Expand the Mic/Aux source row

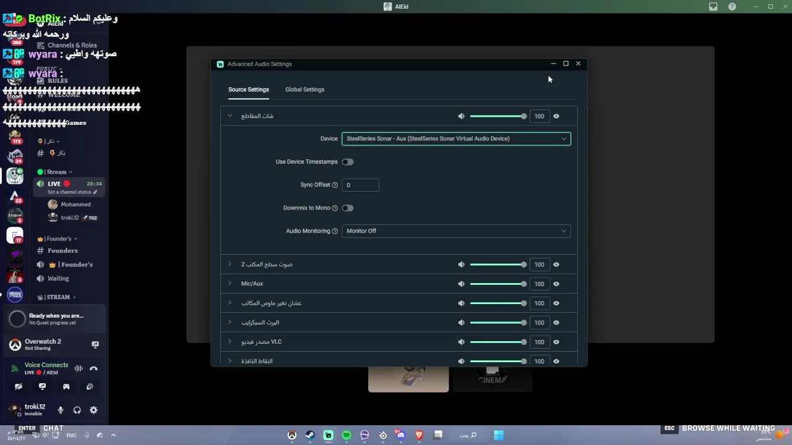(x=230, y=283)
